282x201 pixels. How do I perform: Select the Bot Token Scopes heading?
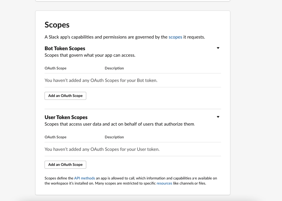click(x=65, y=48)
